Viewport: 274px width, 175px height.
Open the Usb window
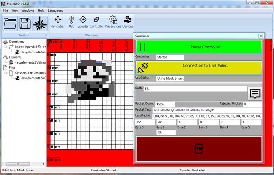click(x=71, y=22)
